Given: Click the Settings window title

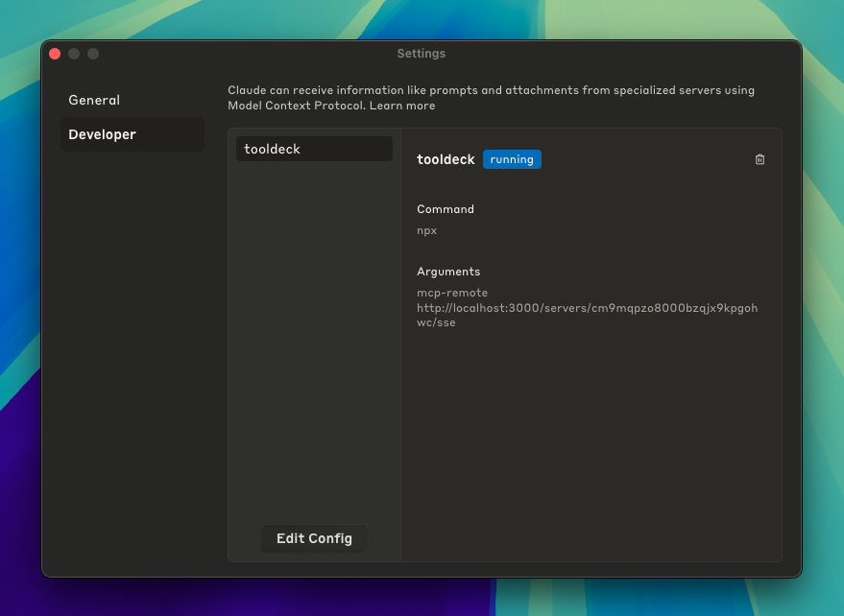Looking at the screenshot, I should (x=422, y=54).
